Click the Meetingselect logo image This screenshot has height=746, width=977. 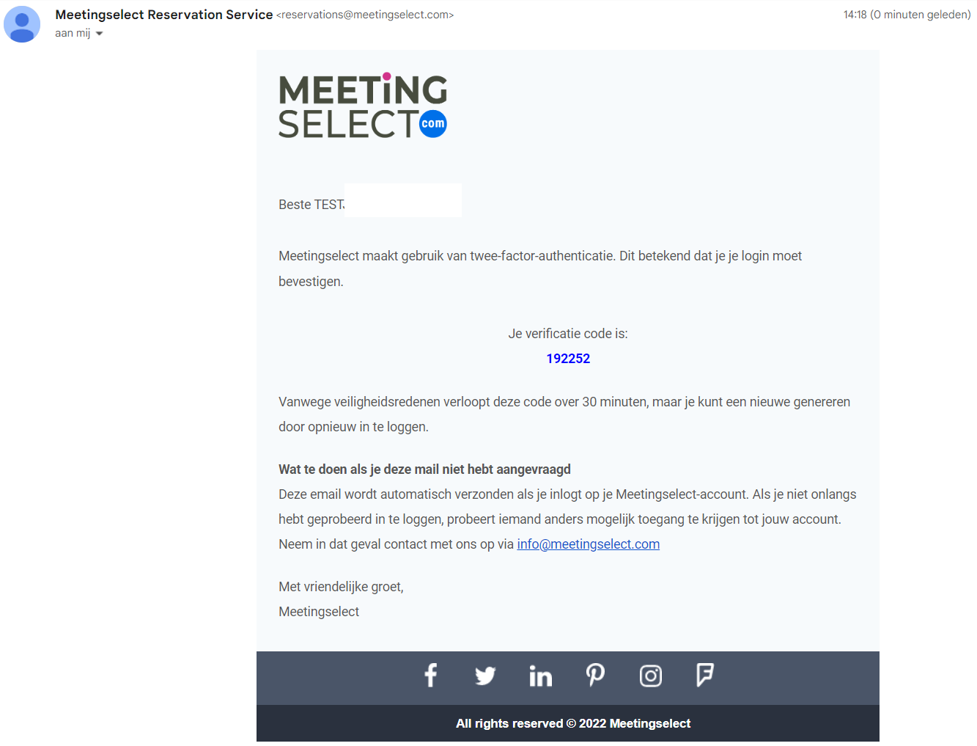(363, 106)
